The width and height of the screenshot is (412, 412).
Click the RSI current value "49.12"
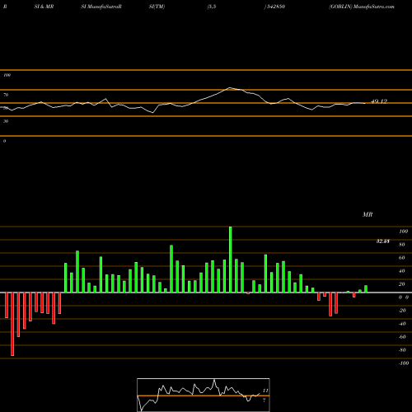click(x=379, y=101)
